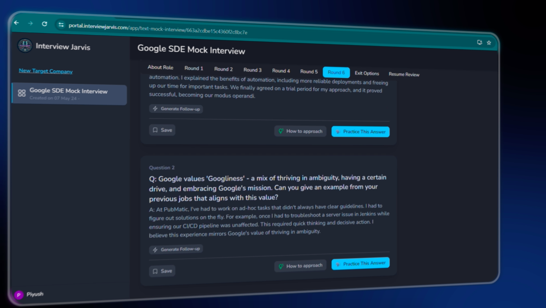Select the Round 4 tab

pos(281,71)
